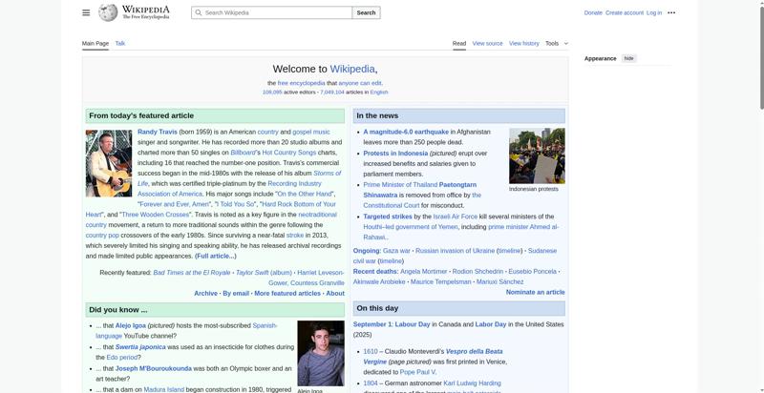Open the hamburger main menu icon

pos(86,12)
